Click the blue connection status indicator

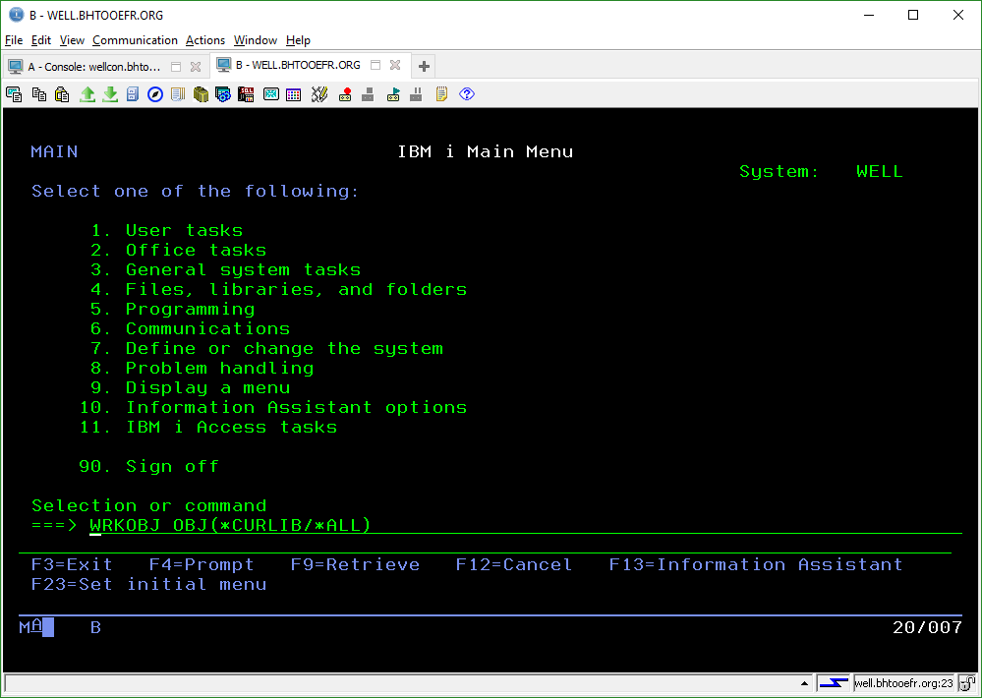tap(834, 683)
